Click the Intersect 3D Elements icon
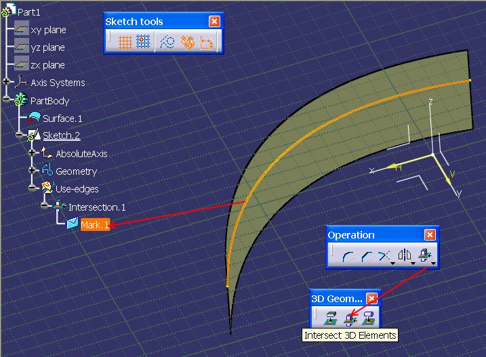This screenshot has height=357, width=486. (x=350, y=319)
